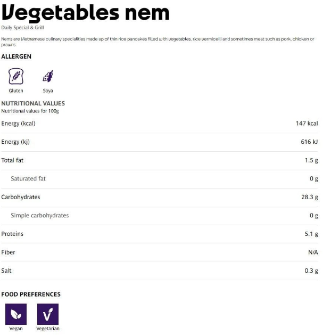Click the Vegetarian food preference icon
This screenshot has height=335, width=323.
tap(48, 314)
